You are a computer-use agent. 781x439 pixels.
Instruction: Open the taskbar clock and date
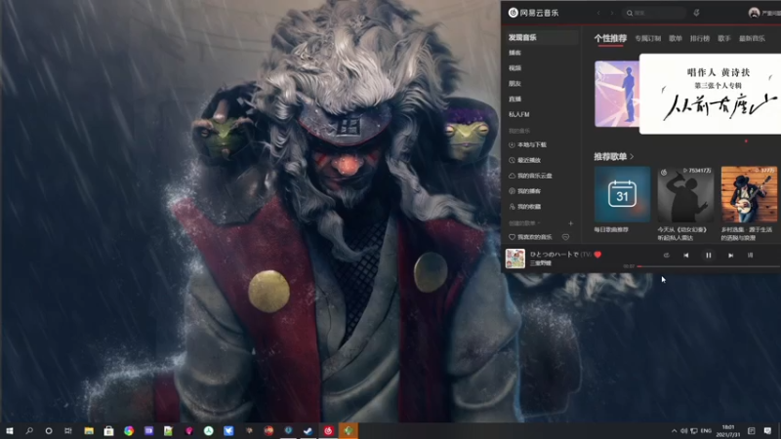click(728, 431)
